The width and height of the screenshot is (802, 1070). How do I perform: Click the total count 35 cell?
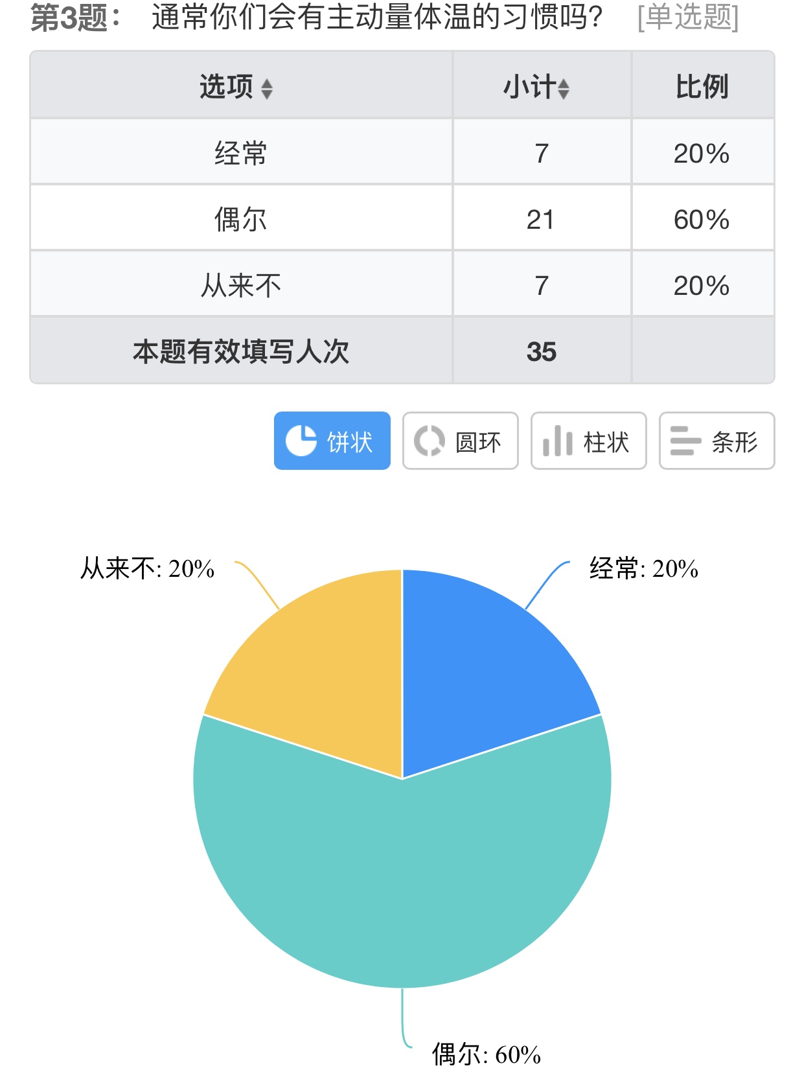click(x=542, y=351)
